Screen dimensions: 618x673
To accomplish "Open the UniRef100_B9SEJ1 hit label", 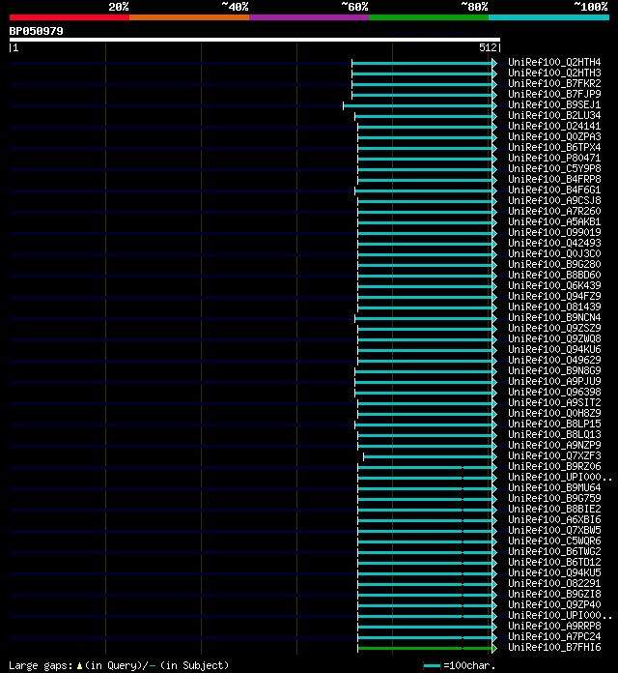I will [x=554, y=104].
